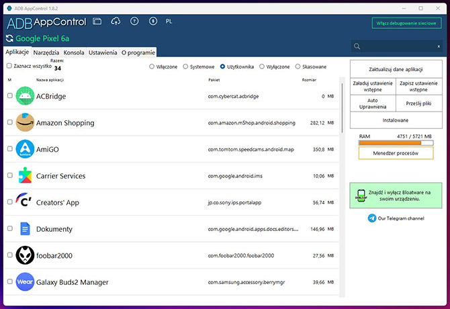The image size is (450, 309).
Task: Select the Skasowane radio filter
Action: 298,67
